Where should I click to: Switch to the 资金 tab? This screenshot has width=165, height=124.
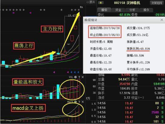[118, 10]
